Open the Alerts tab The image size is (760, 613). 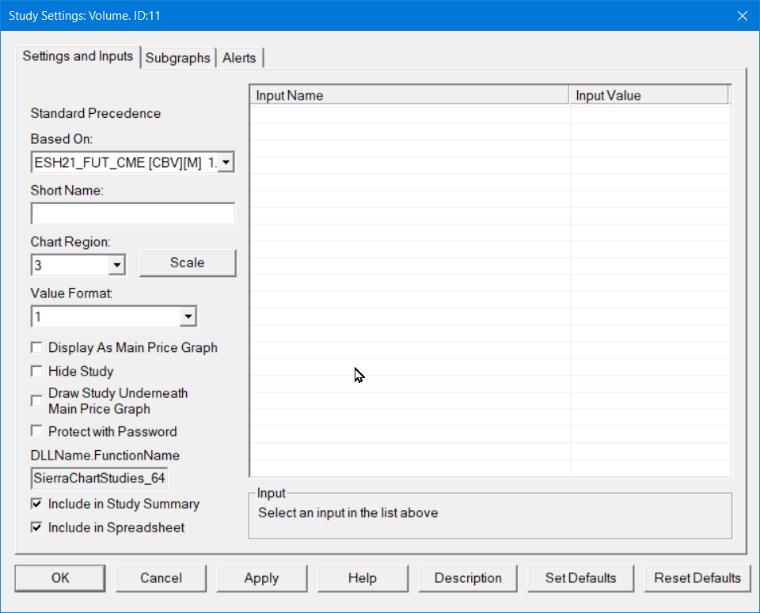239,58
